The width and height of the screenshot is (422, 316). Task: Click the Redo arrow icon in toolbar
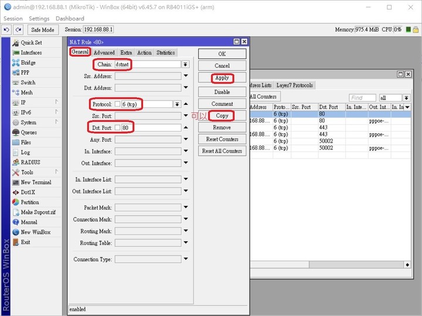[x=18, y=30]
